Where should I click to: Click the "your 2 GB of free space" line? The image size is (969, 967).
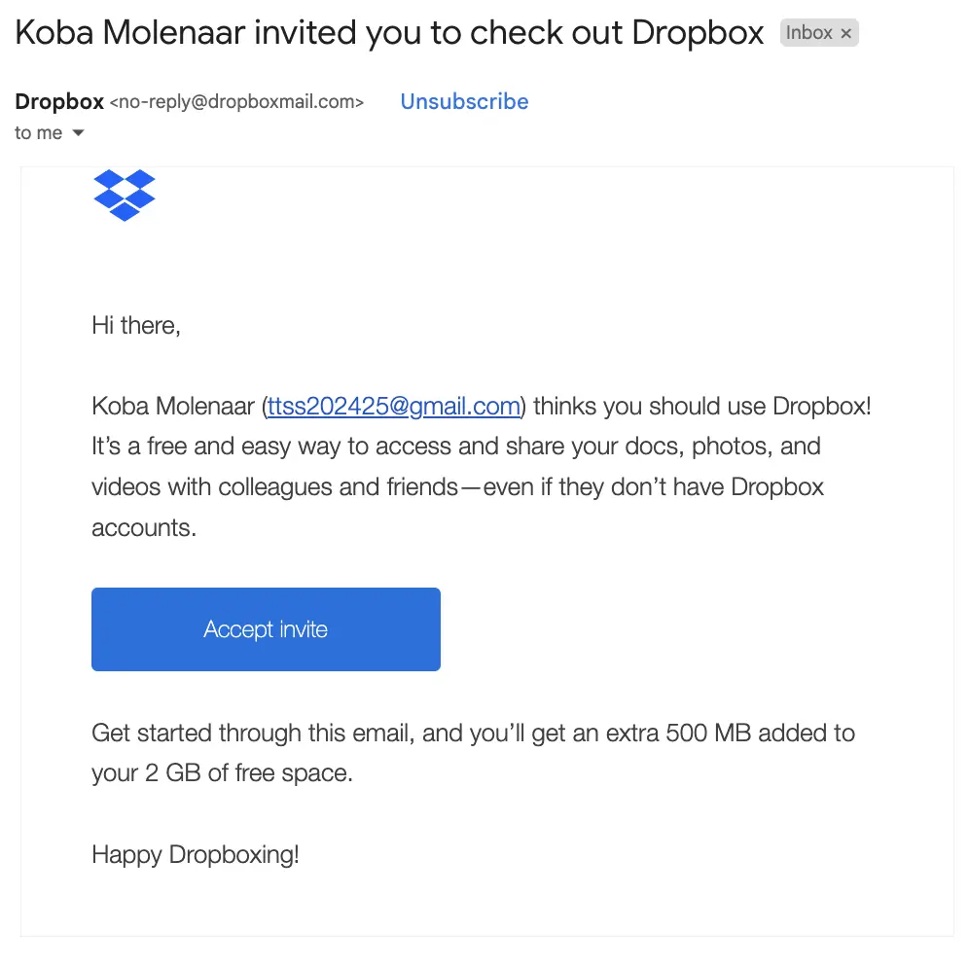click(222, 773)
